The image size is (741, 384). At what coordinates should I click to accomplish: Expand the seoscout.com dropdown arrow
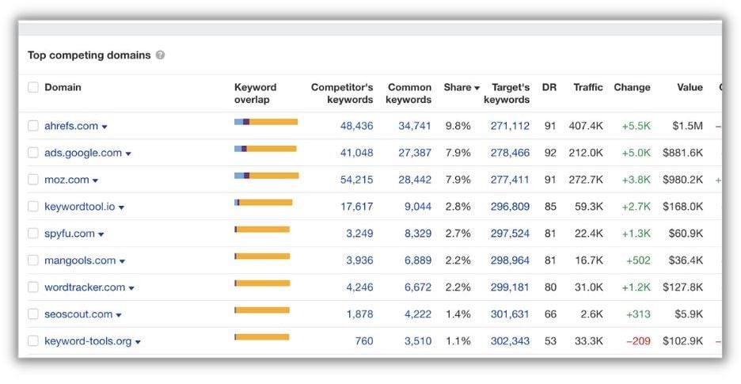click(x=119, y=315)
